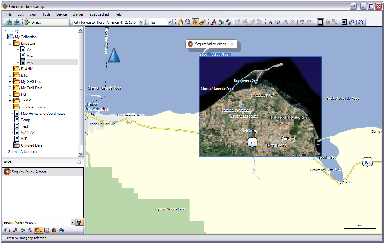Image resolution: width=384 pixels, height=243 pixels.
Task: Select the Pan hand tool
Action: click(x=181, y=22)
